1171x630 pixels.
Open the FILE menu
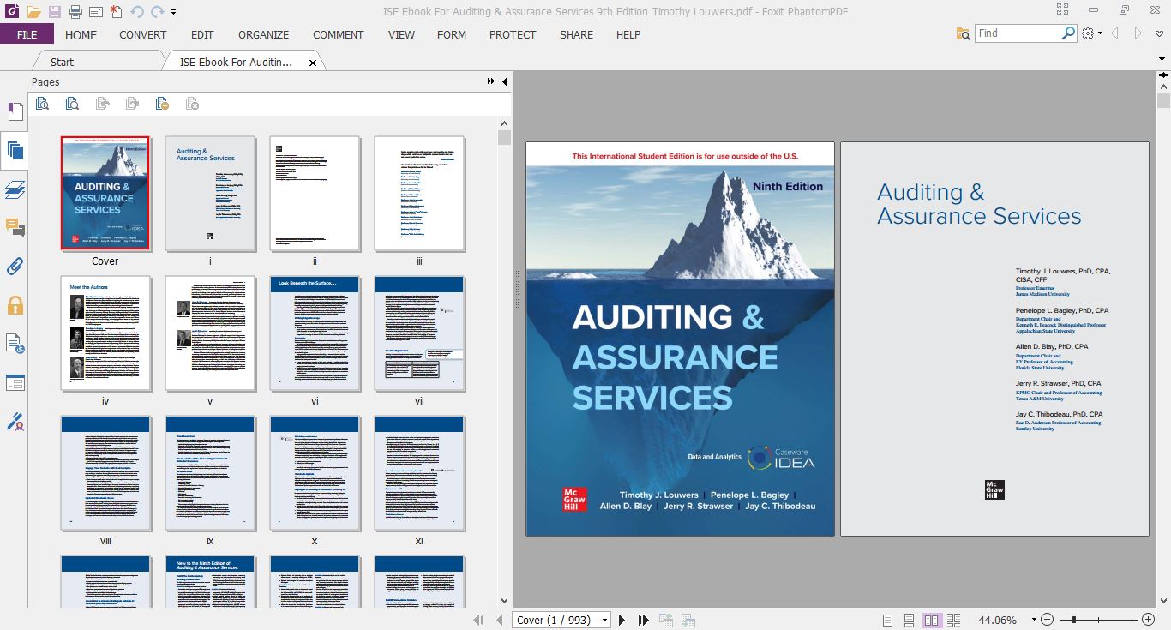pos(27,34)
